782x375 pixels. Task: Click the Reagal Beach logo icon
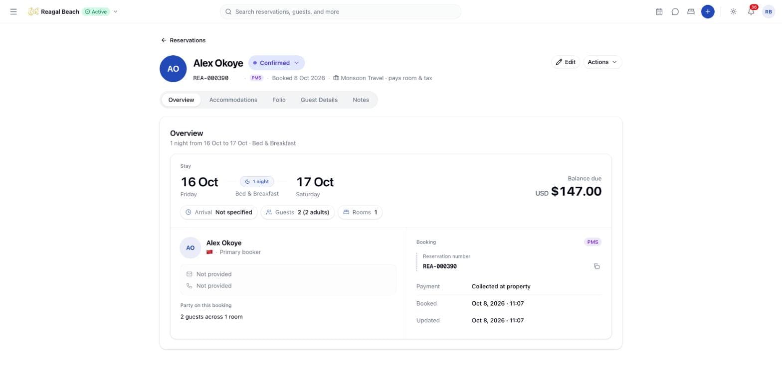pos(33,11)
